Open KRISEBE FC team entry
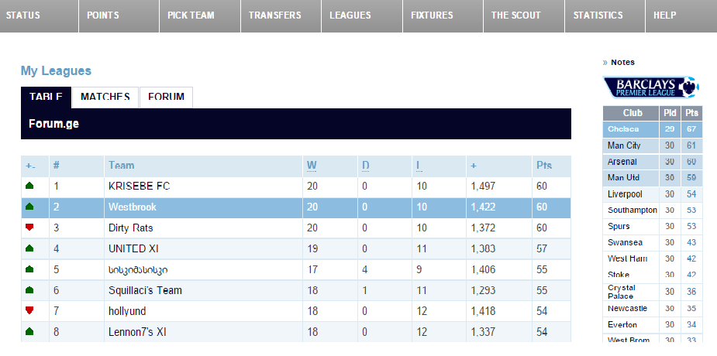The image size is (717, 356). [140, 187]
